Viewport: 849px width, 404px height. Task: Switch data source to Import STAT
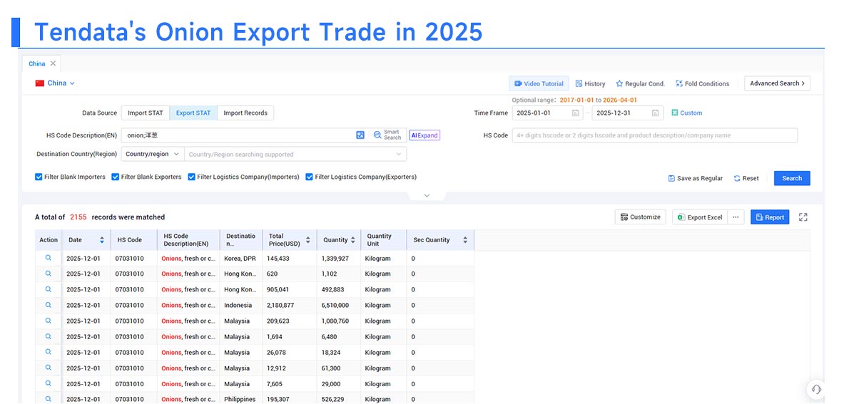145,113
